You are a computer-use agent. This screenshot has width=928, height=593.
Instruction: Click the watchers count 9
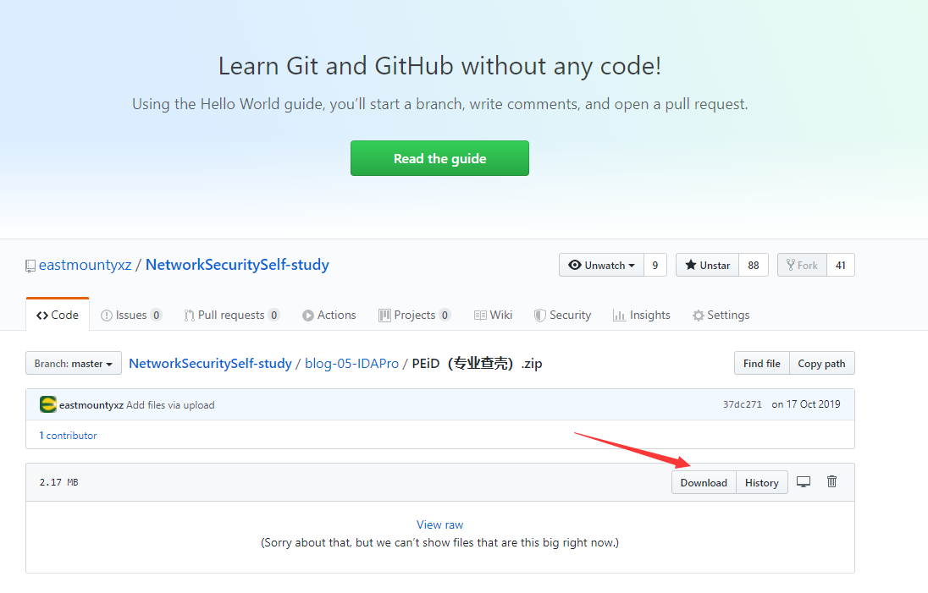pos(655,265)
